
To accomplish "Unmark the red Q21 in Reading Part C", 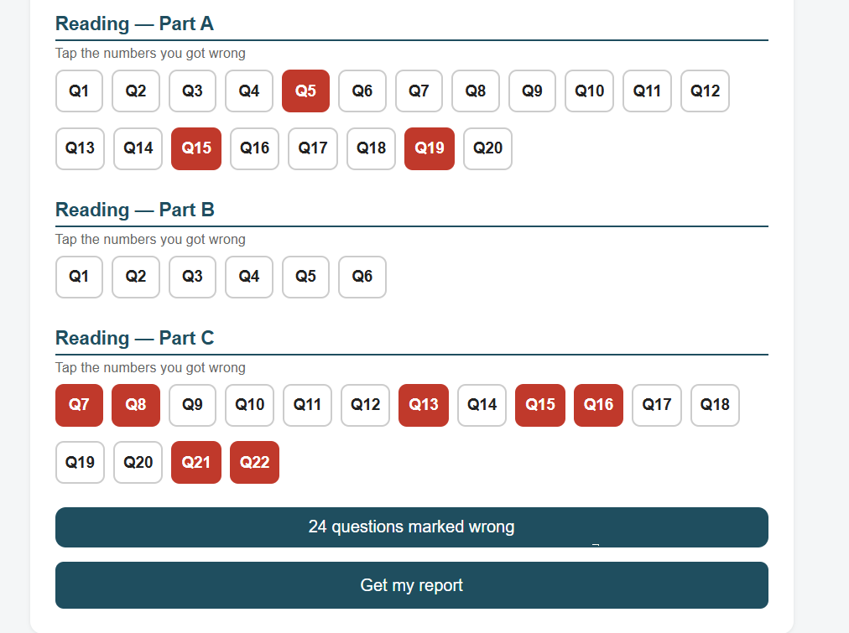I will (196, 463).
